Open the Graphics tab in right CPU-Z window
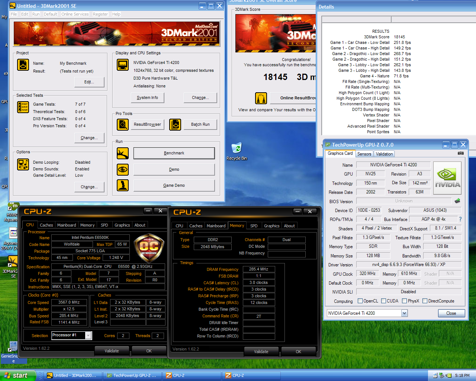This screenshot has height=381, width=476. pos(271,226)
